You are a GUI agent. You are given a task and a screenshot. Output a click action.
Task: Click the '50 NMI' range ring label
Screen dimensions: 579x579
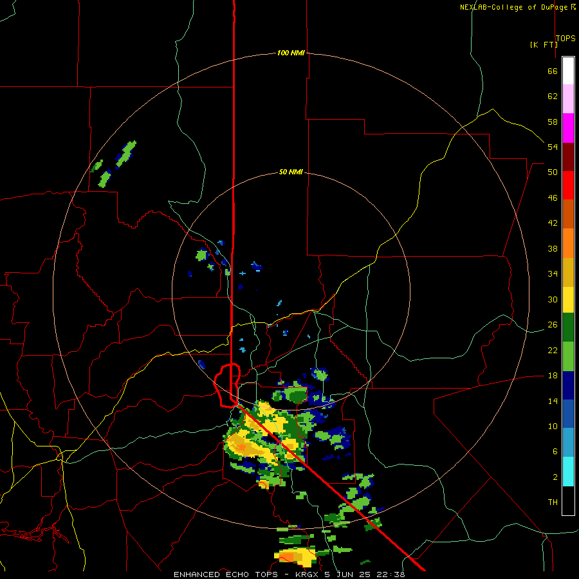pyautogui.click(x=291, y=172)
